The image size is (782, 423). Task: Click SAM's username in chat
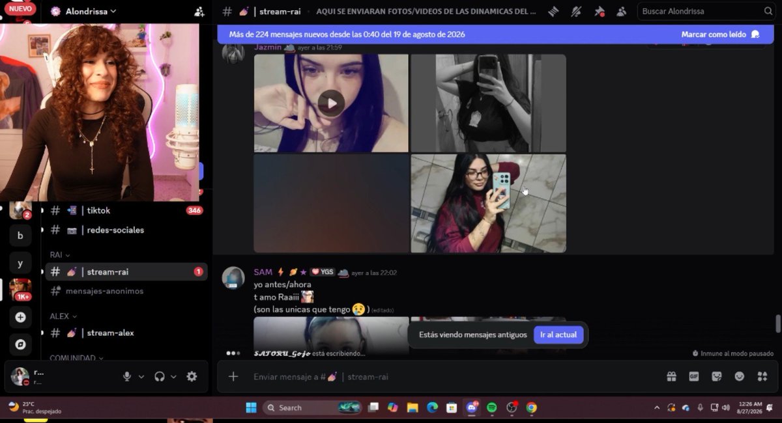click(263, 272)
